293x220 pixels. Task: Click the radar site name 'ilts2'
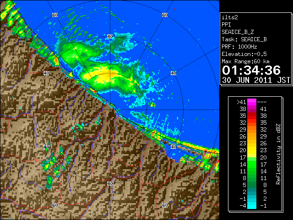[x=230, y=17]
